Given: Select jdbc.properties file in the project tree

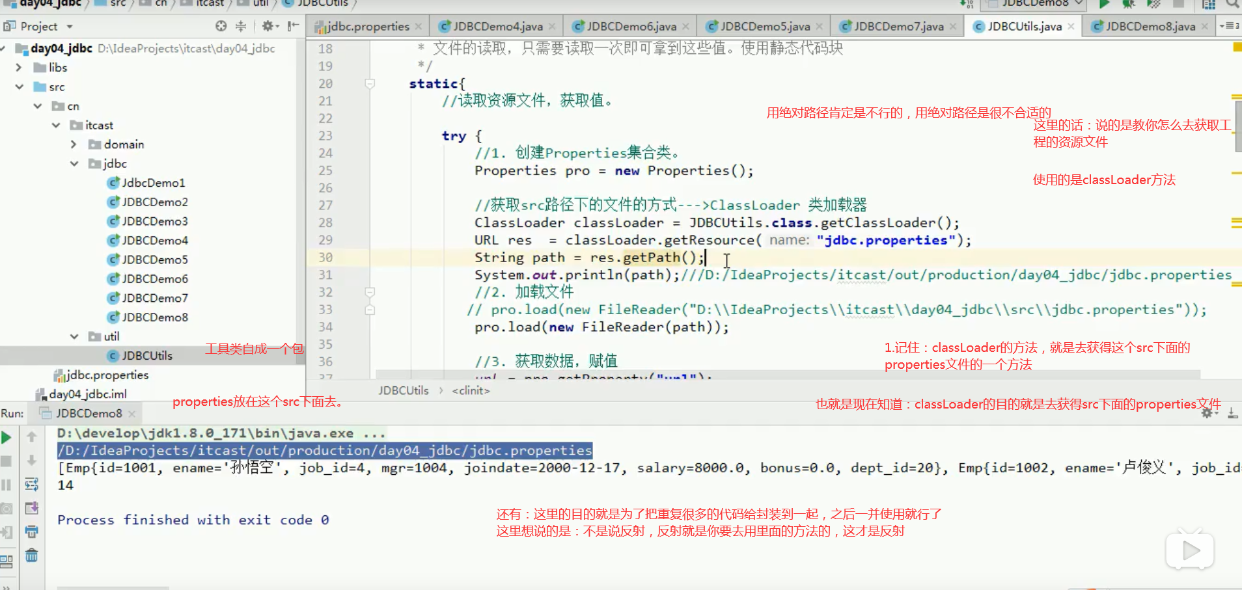Looking at the screenshot, I should tap(101, 375).
